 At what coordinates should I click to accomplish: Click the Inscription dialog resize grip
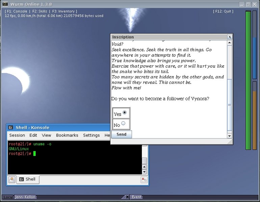click(230, 142)
